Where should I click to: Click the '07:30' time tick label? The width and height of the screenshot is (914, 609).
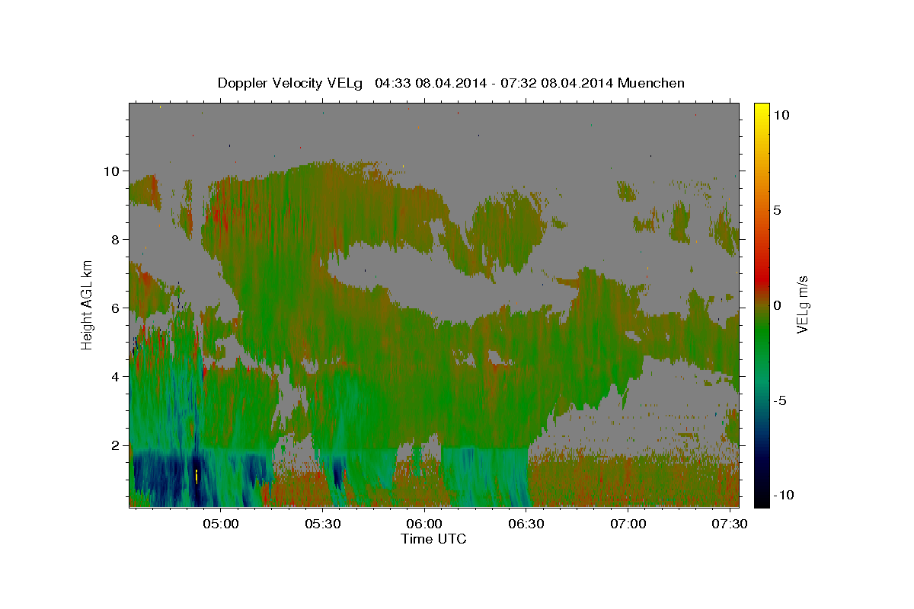tap(731, 525)
